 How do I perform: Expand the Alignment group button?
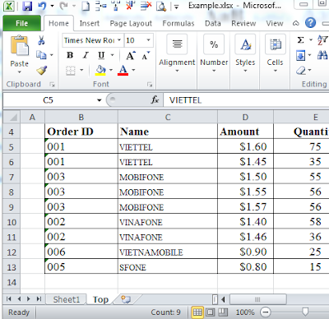177,53
